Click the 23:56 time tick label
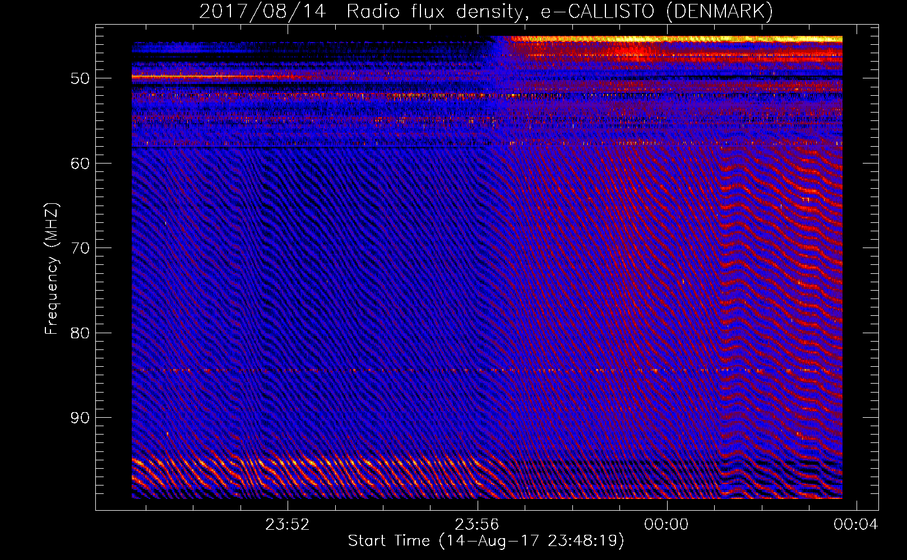The image size is (907, 560). pyautogui.click(x=477, y=524)
